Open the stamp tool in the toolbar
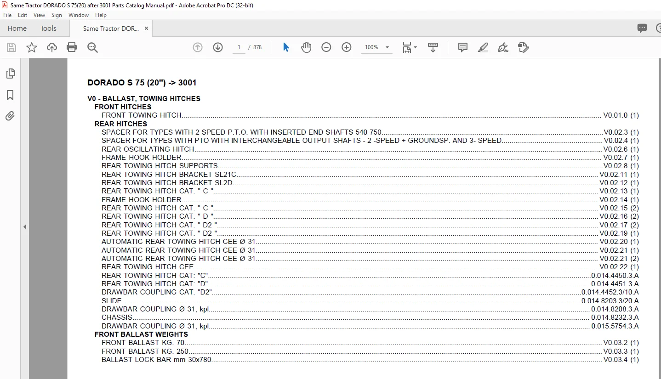Image resolution: width=661 pixels, height=379 pixels. pos(523,47)
